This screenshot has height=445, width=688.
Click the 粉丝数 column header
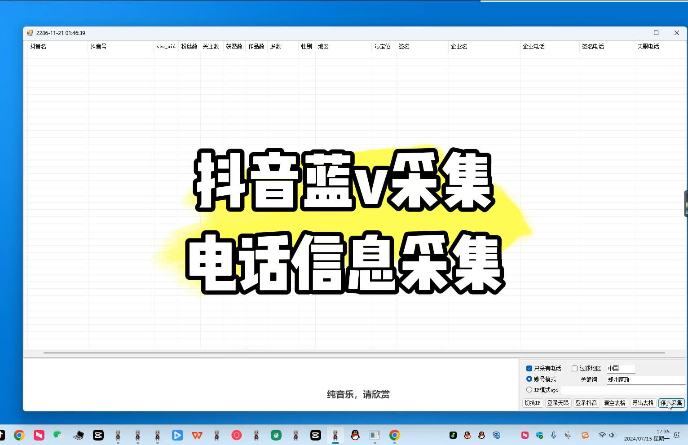(190, 46)
